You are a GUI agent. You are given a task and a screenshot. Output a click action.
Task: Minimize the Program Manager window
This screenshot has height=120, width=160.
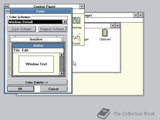point(136,15)
